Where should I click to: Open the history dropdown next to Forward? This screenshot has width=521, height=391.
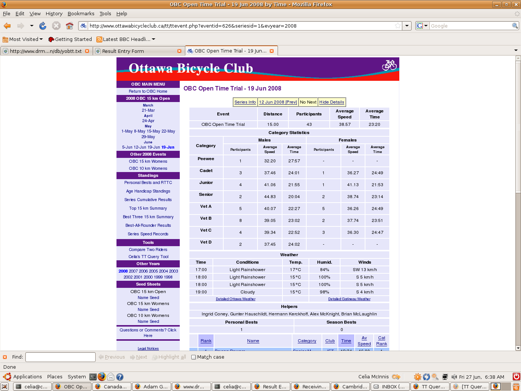32,26
